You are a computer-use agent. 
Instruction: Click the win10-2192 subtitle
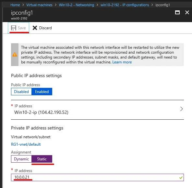tap(19, 19)
